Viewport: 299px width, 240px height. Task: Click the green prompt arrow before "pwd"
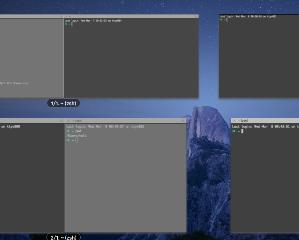[x=68, y=131]
